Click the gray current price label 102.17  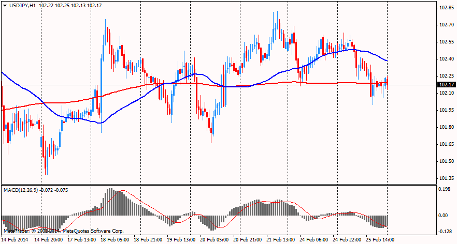tap(446, 85)
